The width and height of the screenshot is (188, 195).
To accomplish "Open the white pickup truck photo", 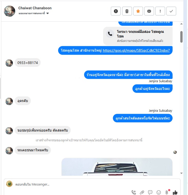I will [x=117, y=167].
